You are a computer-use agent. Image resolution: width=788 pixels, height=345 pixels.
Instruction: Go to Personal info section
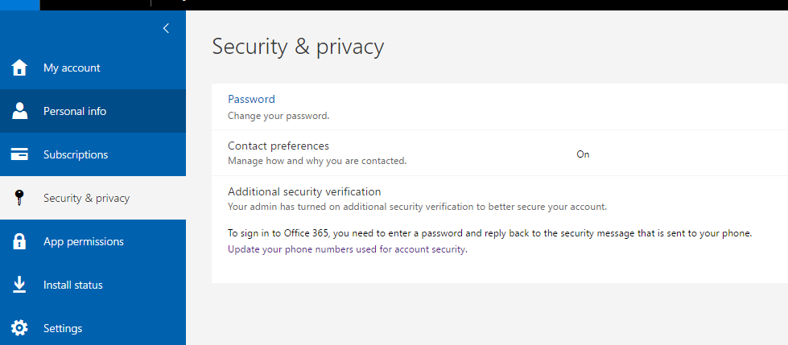coord(75,111)
